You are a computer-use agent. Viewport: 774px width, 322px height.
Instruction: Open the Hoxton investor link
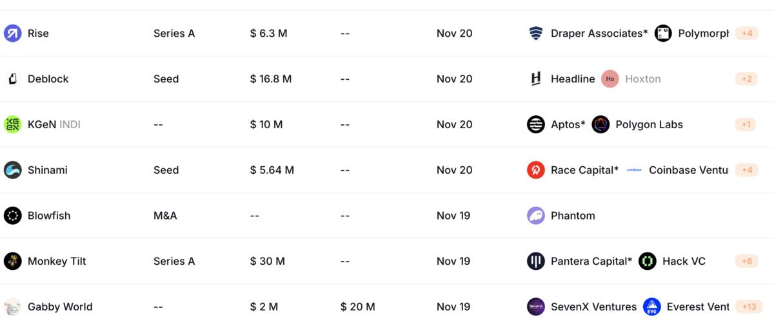(642, 79)
